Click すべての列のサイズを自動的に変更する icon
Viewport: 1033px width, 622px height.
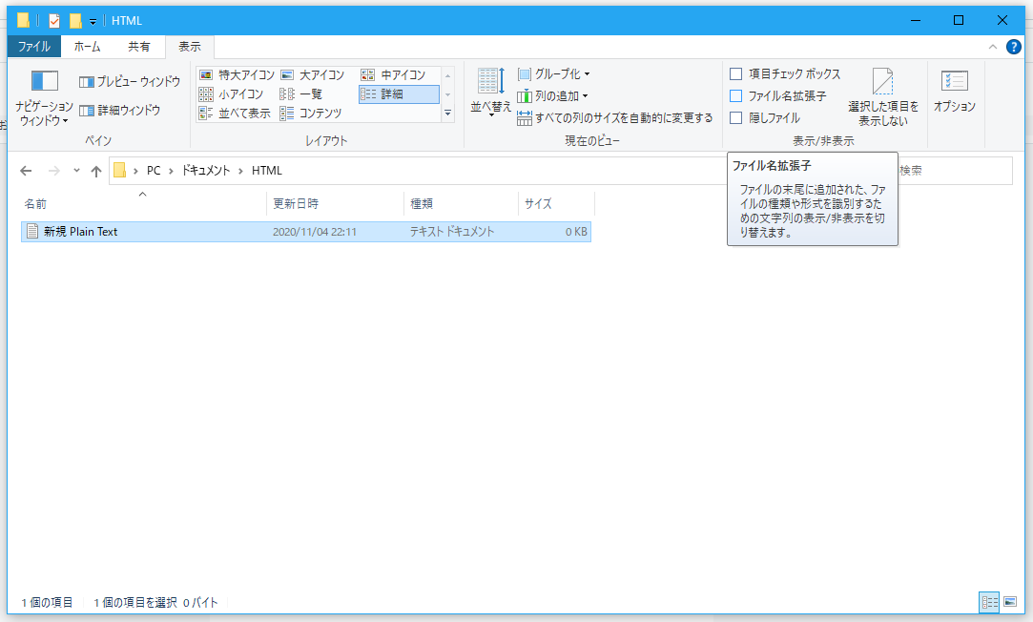(525, 116)
